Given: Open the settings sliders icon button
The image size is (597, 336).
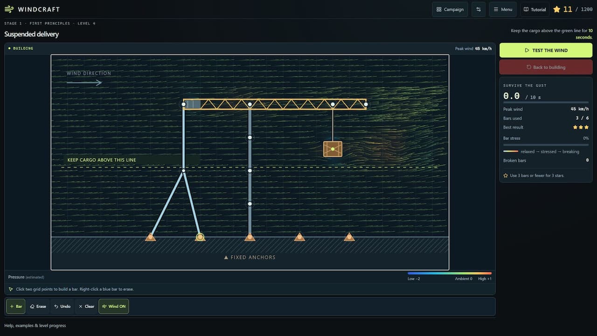Looking at the screenshot, I should 479,9.
